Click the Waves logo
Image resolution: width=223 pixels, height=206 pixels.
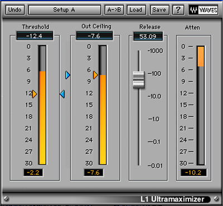click(x=203, y=10)
